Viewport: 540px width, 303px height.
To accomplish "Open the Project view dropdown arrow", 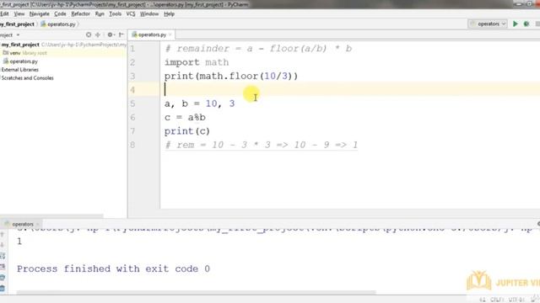I will coord(18,35).
